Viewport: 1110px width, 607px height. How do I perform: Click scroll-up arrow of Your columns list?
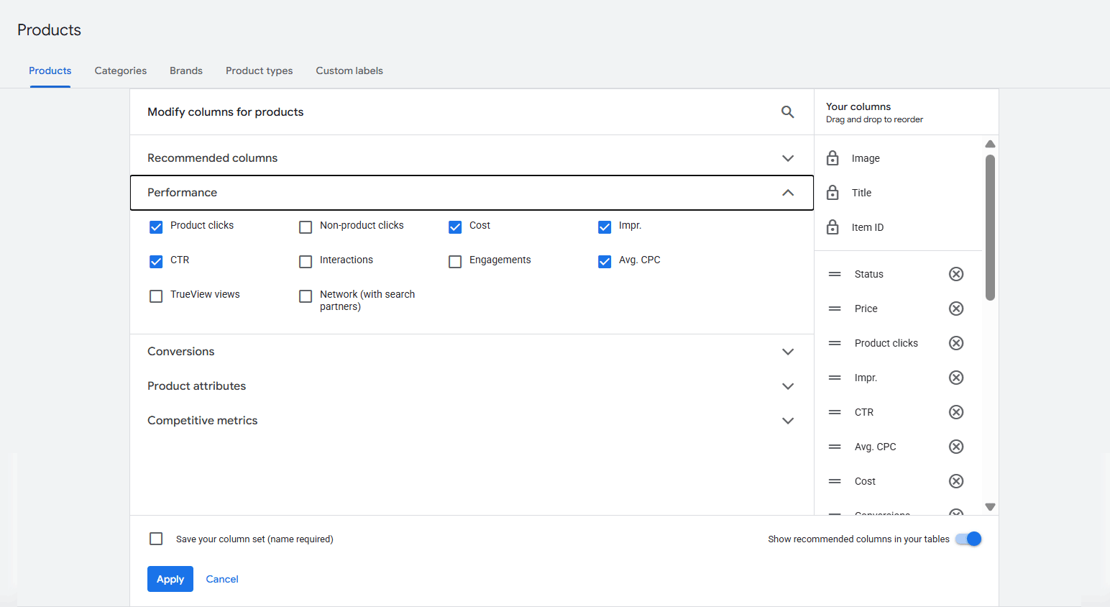coord(990,144)
